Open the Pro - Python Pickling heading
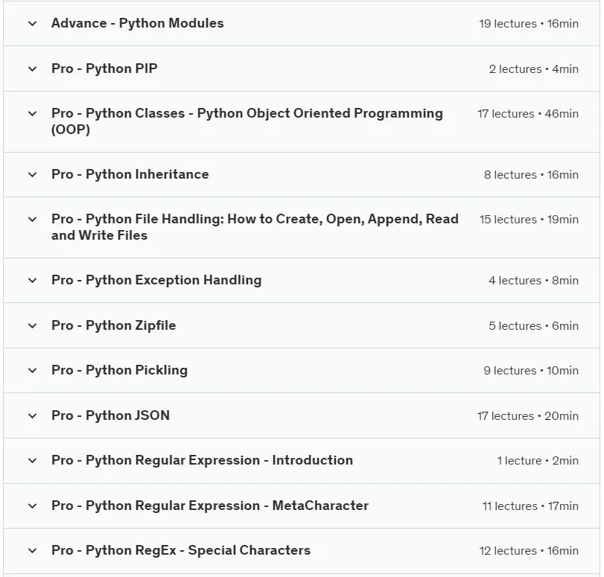The height and width of the screenshot is (577, 604). click(x=119, y=370)
